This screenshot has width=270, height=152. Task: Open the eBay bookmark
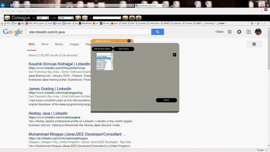coord(22,23)
